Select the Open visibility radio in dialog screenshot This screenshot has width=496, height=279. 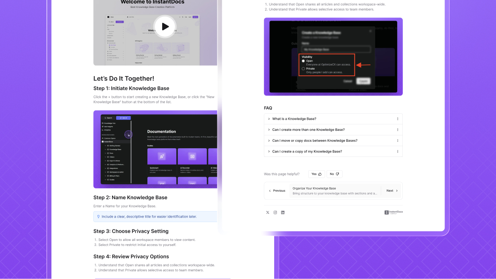click(x=304, y=61)
